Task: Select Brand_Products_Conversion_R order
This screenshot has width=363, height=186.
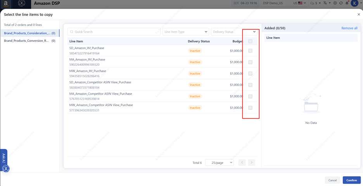Action: click(29, 41)
